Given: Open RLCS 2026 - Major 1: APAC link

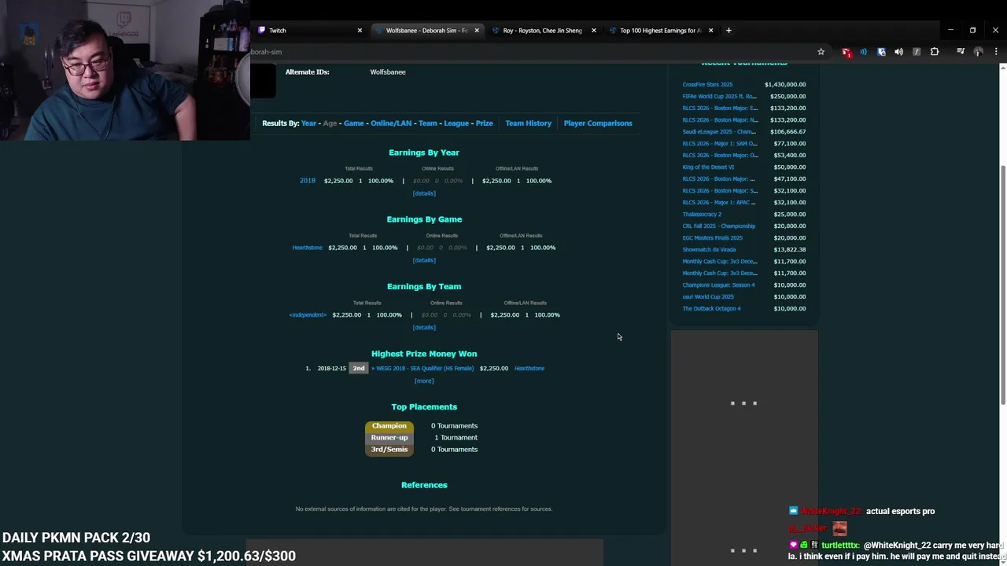Looking at the screenshot, I should tap(720, 203).
